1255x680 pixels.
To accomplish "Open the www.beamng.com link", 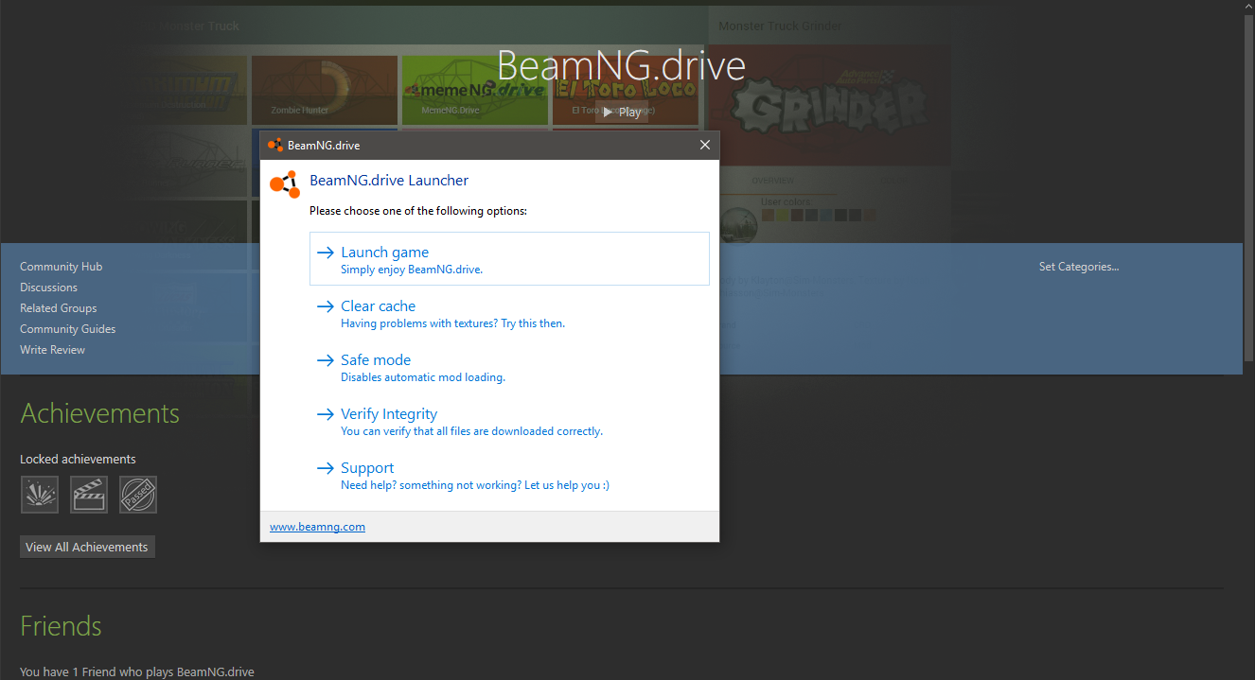I will (x=317, y=527).
